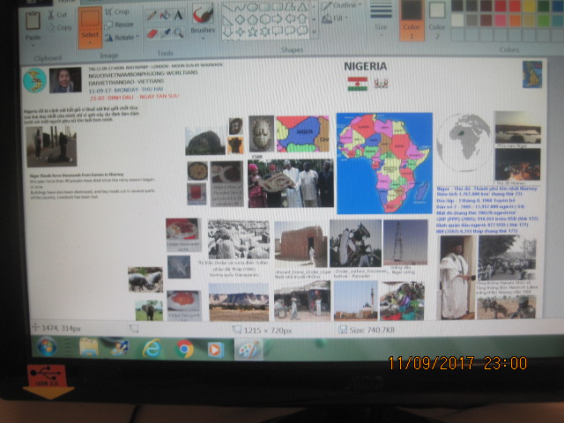Open the Windows Start button
The height and width of the screenshot is (423, 564).
coord(47,347)
